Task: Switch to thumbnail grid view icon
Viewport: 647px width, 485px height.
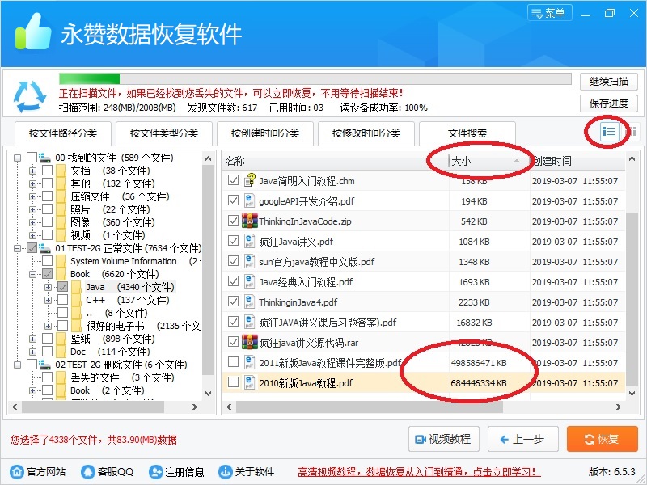Action: click(x=632, y=132)
